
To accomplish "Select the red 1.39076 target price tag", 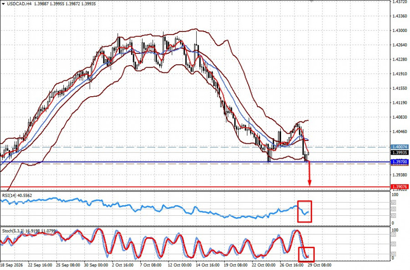I will click(x=400, y=187).
